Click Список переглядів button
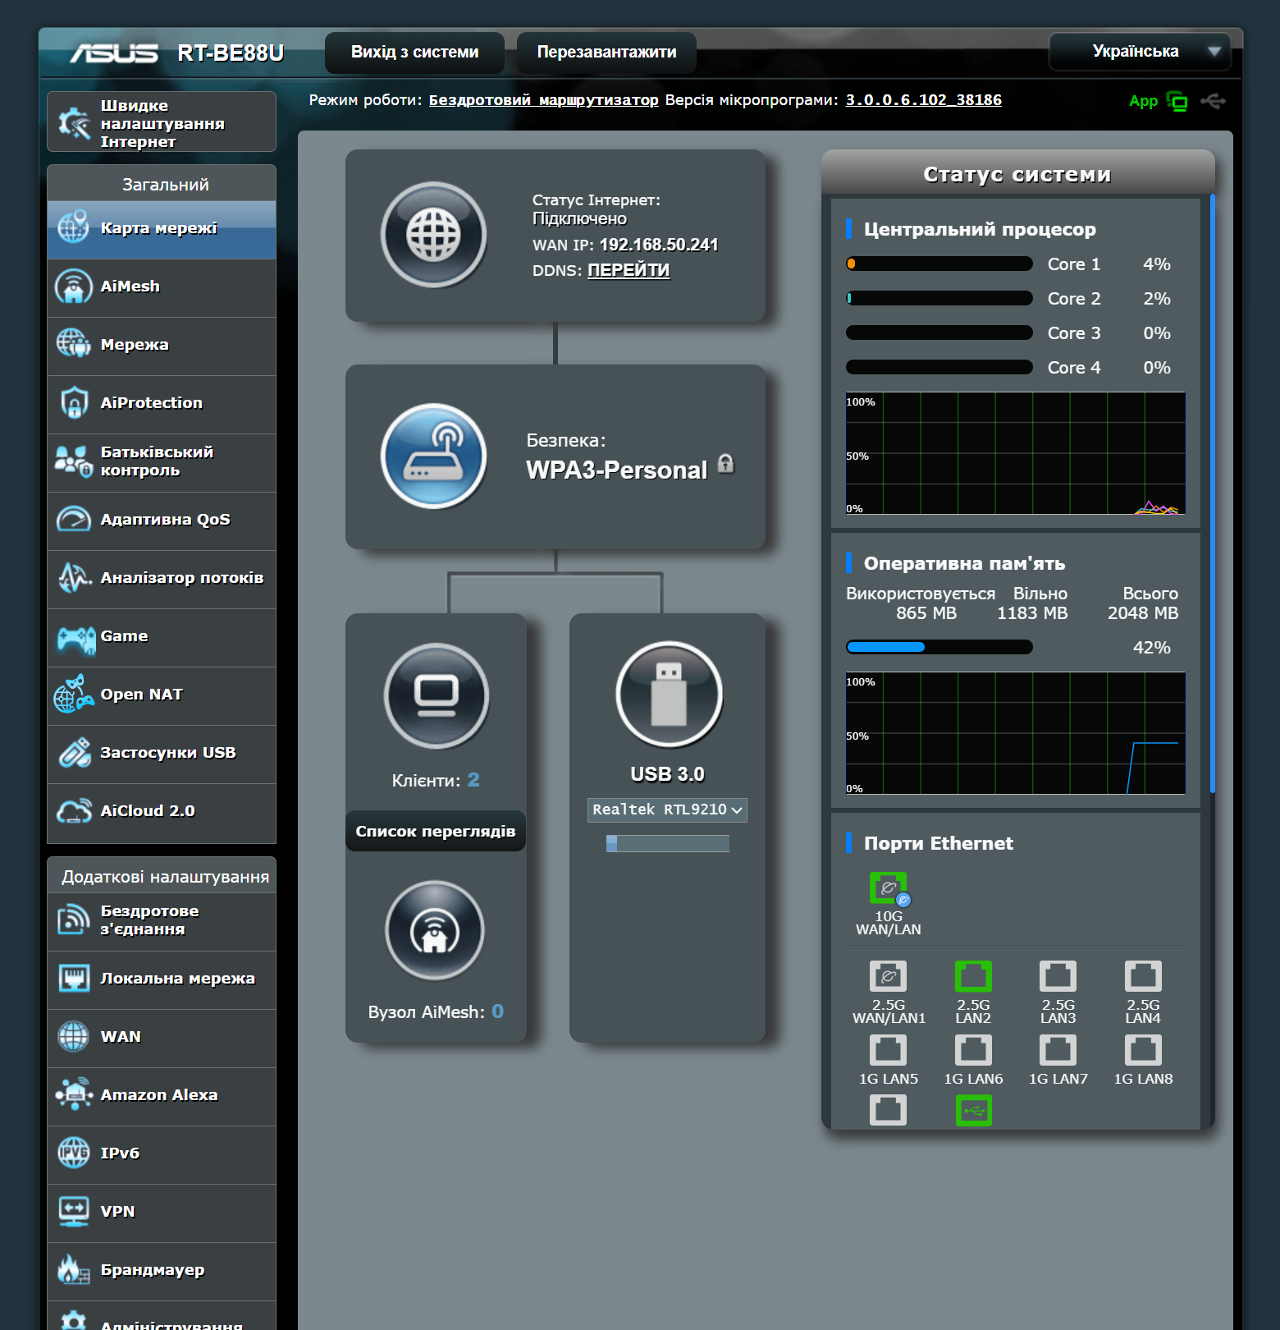Screen dimensions: 1280x1330 436,832
